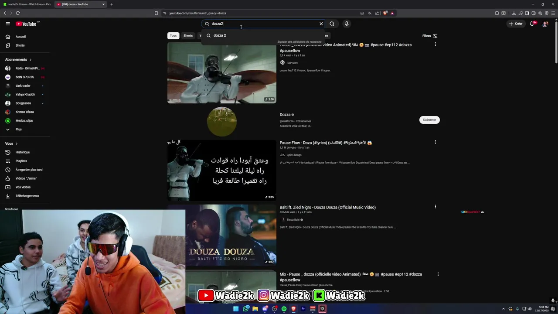This screenshot has width=558, height=314.
Task: Click the Créer button
Action: 516,24
